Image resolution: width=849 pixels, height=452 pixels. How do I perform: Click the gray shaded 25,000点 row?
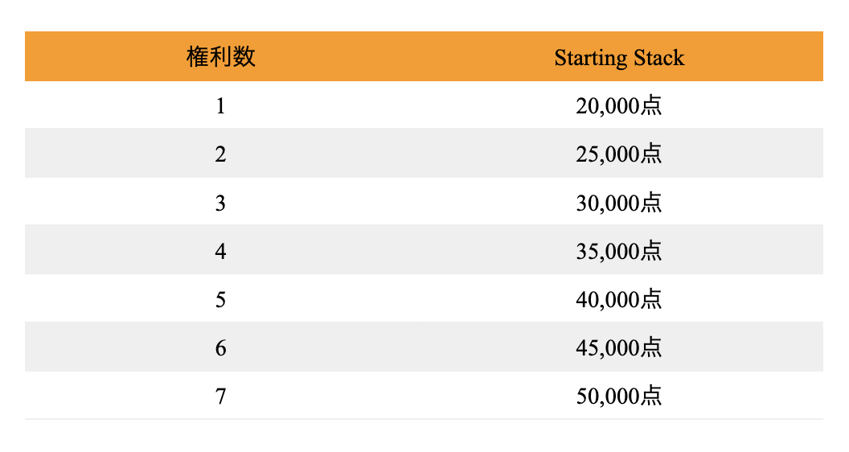click(424, 153)
